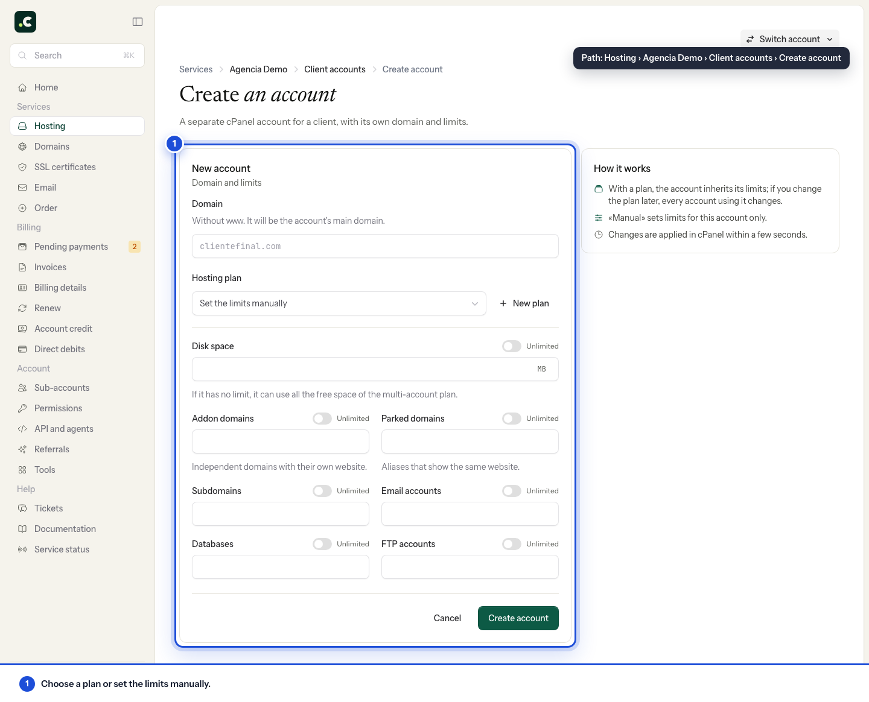The width and height of the screenshot is (869, 702).
Task: Enable Unlimited for Parked domains
Action: [x=512, y=419]
